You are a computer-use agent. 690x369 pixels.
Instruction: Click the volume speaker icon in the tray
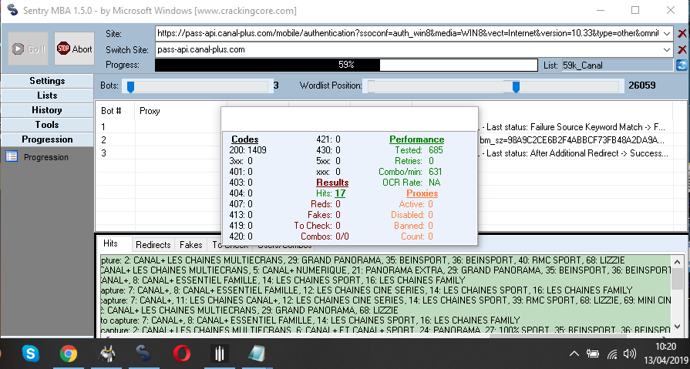click(630, 353)
